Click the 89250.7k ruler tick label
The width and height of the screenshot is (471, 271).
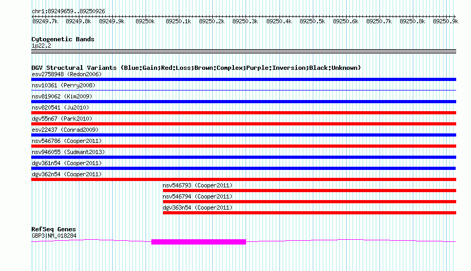coord(379,21)
